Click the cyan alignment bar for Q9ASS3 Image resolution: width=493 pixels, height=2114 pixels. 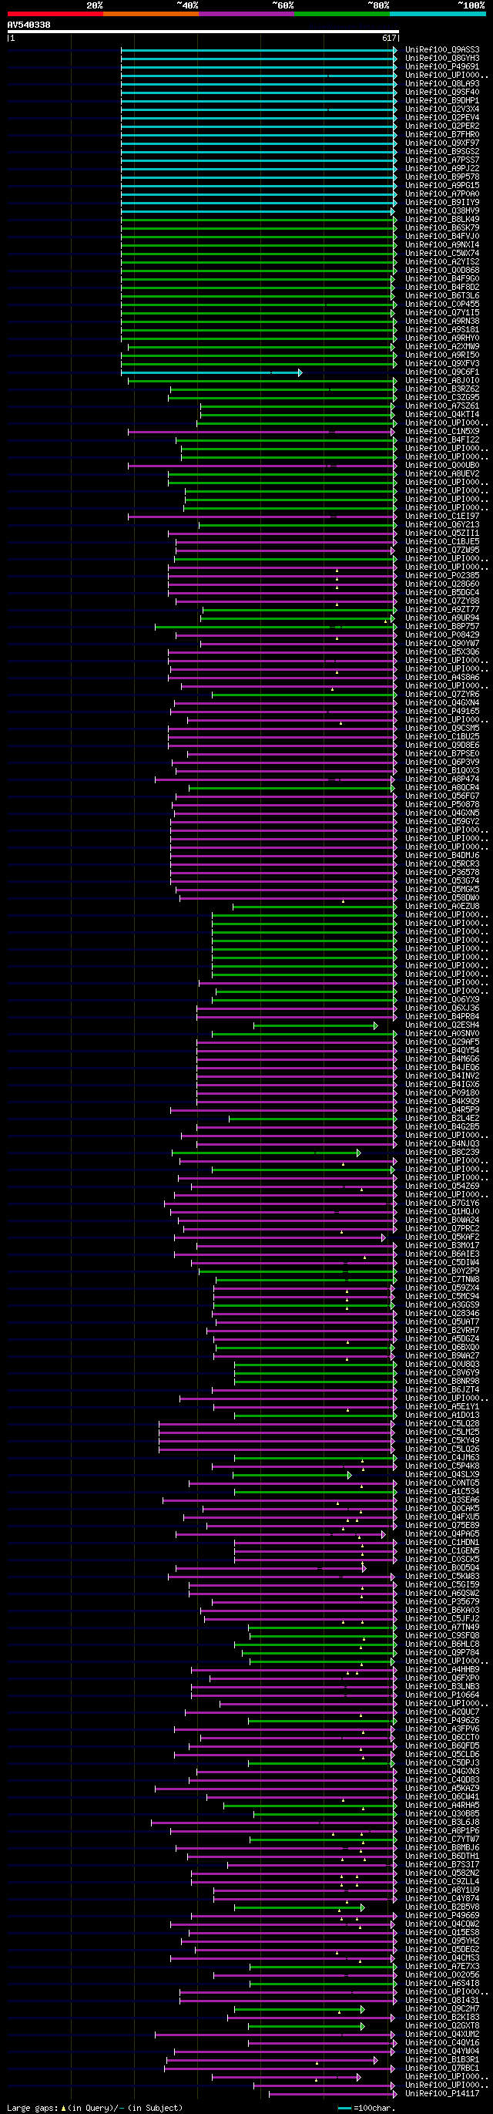(x=260, y=50)
